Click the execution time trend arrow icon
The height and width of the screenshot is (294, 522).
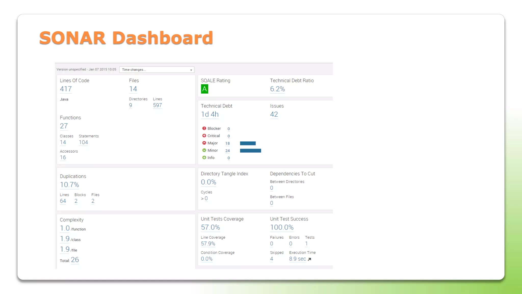(x=309, y=259)
